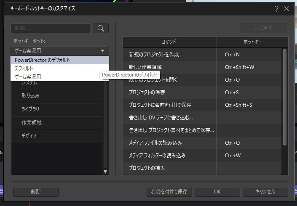Select プロジェクトの挿入 command row

202,168
